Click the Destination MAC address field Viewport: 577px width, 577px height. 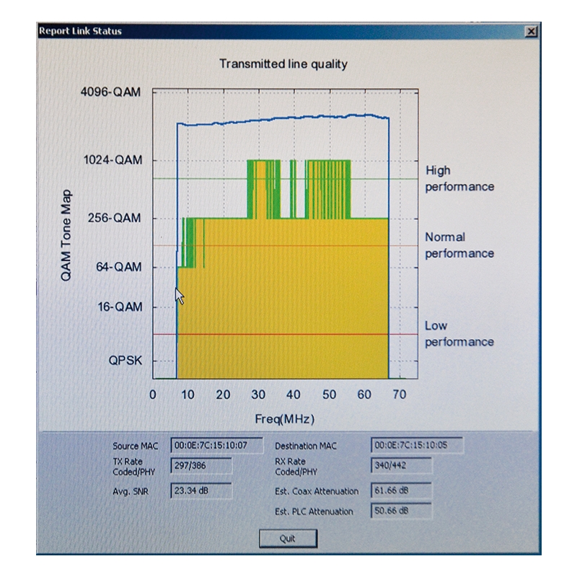(417, 445)
